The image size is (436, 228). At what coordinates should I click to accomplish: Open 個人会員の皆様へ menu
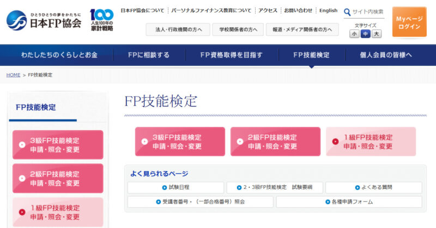point(386,55)
